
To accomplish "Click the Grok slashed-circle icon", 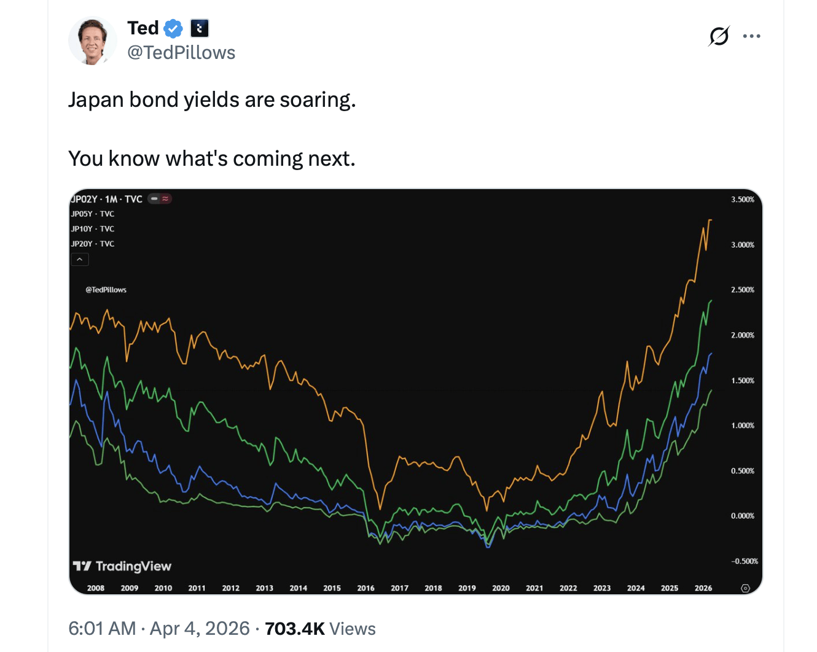I will tap(719, 36).
